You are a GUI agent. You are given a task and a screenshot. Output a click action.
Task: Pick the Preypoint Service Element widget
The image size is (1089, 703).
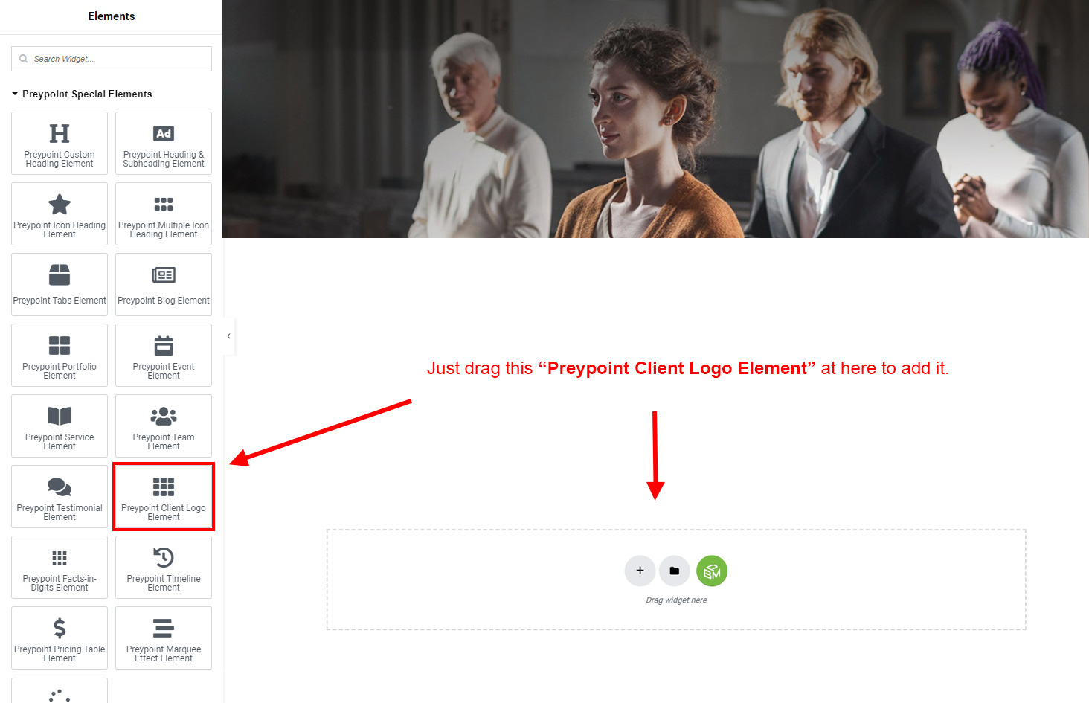pyautogui.click(x=60, y=426)
